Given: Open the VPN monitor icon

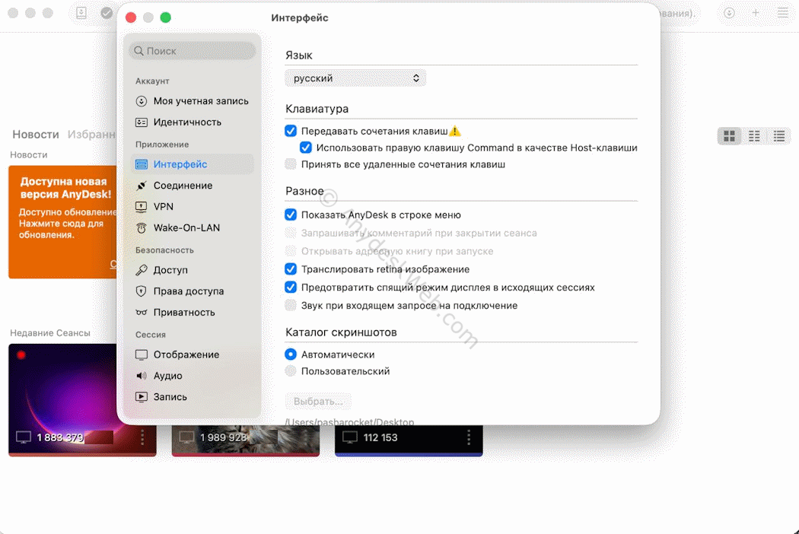Looking at the screenshot, I should (x=141, y=207).
